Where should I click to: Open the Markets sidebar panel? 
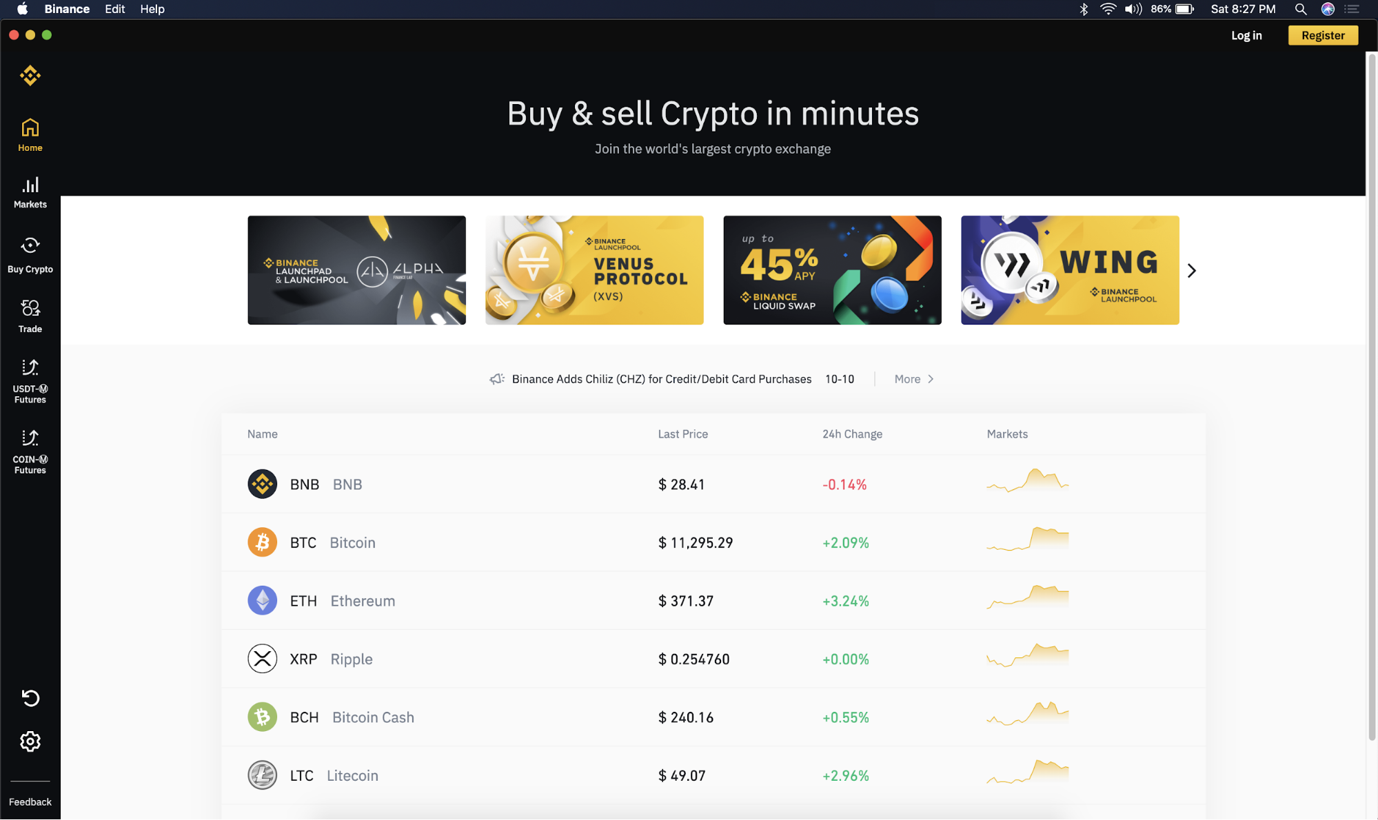click(30, 192)
